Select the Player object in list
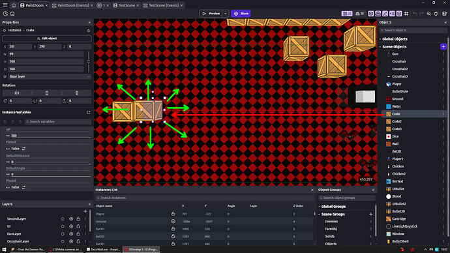 pos(397,84)
